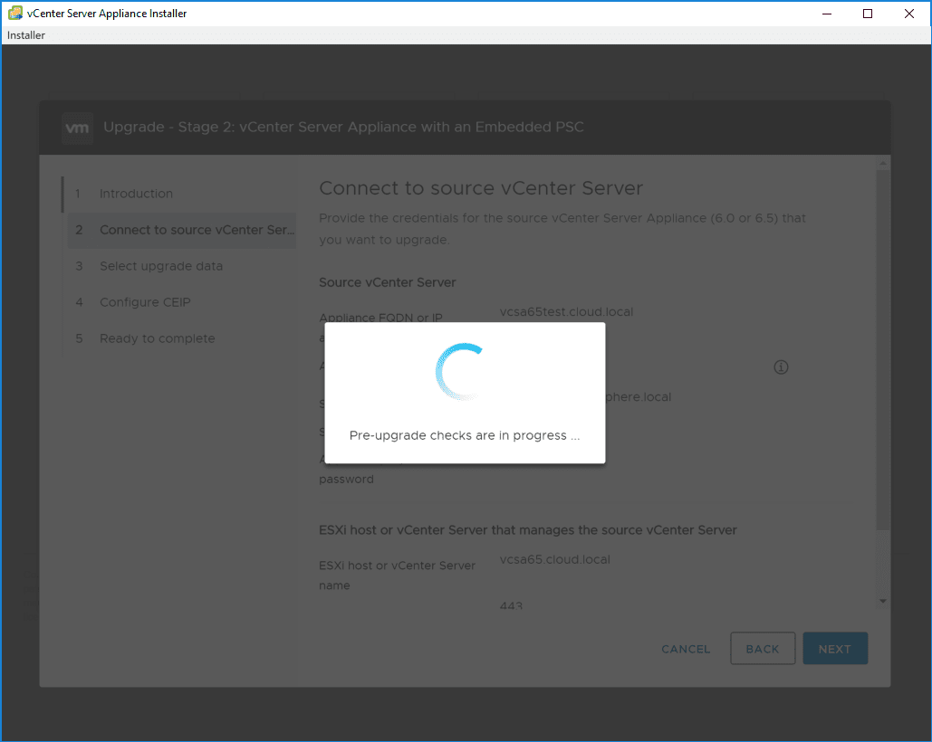Screen dimensions: 932x742
Task: Minimize the installer window
Action: [826, 13]
